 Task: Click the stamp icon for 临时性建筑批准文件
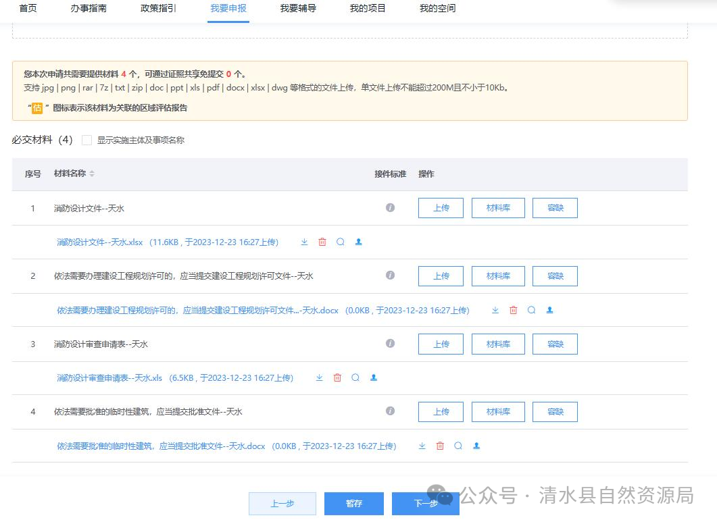476,446
